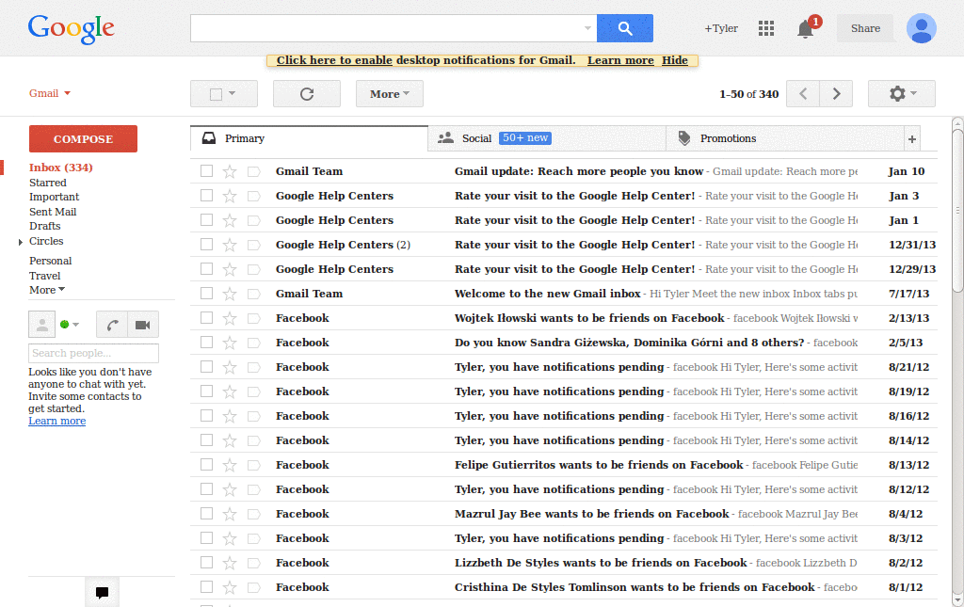The width and height of the screenshot is (964, 607).
Task: Open the Gmail product switcher dropdown
Action: click(50, 93)
